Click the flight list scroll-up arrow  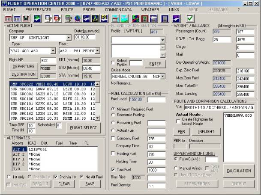[x=98, y=84]
